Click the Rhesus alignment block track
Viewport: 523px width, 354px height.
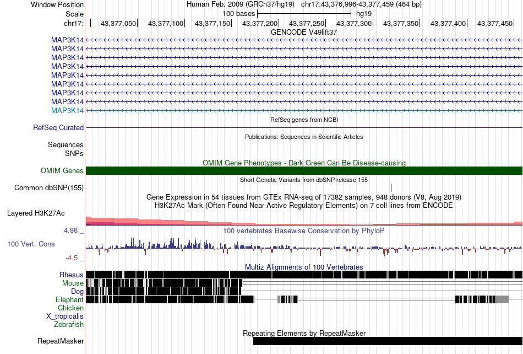pos(304,275)
